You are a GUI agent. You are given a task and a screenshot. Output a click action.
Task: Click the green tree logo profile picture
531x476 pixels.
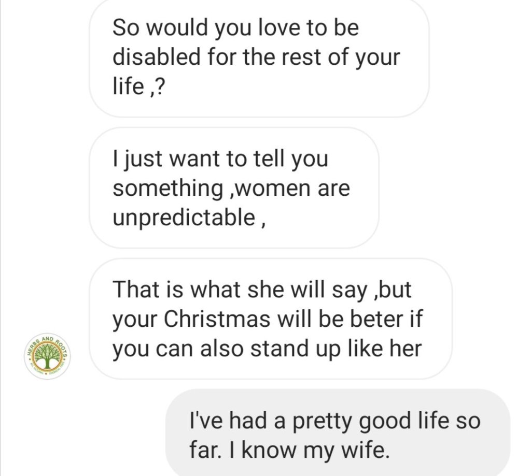(47, 356)
